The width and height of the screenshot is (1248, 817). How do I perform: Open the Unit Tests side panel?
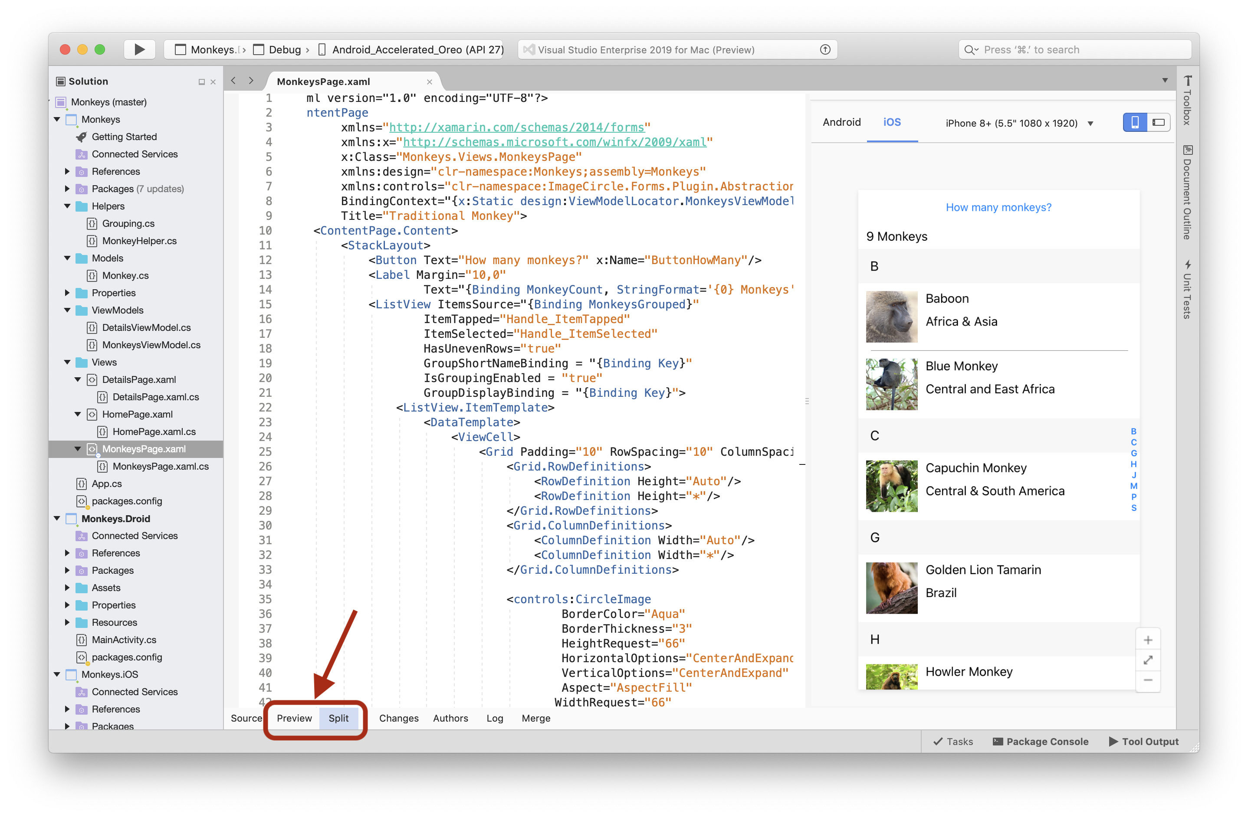click(1187, 289)
